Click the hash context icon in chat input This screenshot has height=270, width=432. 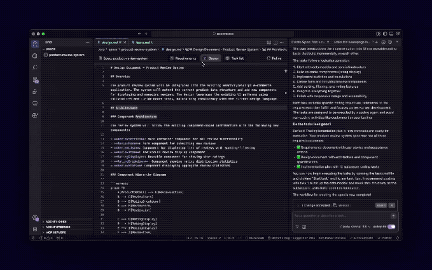297,227
